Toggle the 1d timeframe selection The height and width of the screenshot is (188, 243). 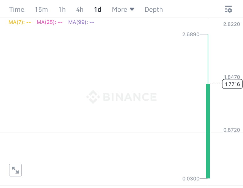(98, 9)
